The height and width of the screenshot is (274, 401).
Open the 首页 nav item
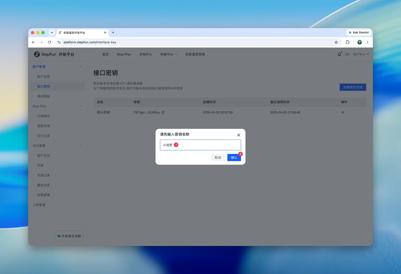click(106, 54)
